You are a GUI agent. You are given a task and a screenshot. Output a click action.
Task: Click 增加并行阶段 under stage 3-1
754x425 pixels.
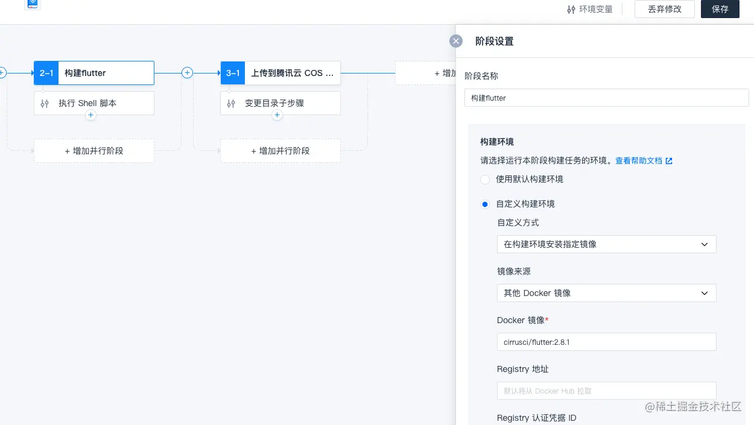(x=280, y=151)
